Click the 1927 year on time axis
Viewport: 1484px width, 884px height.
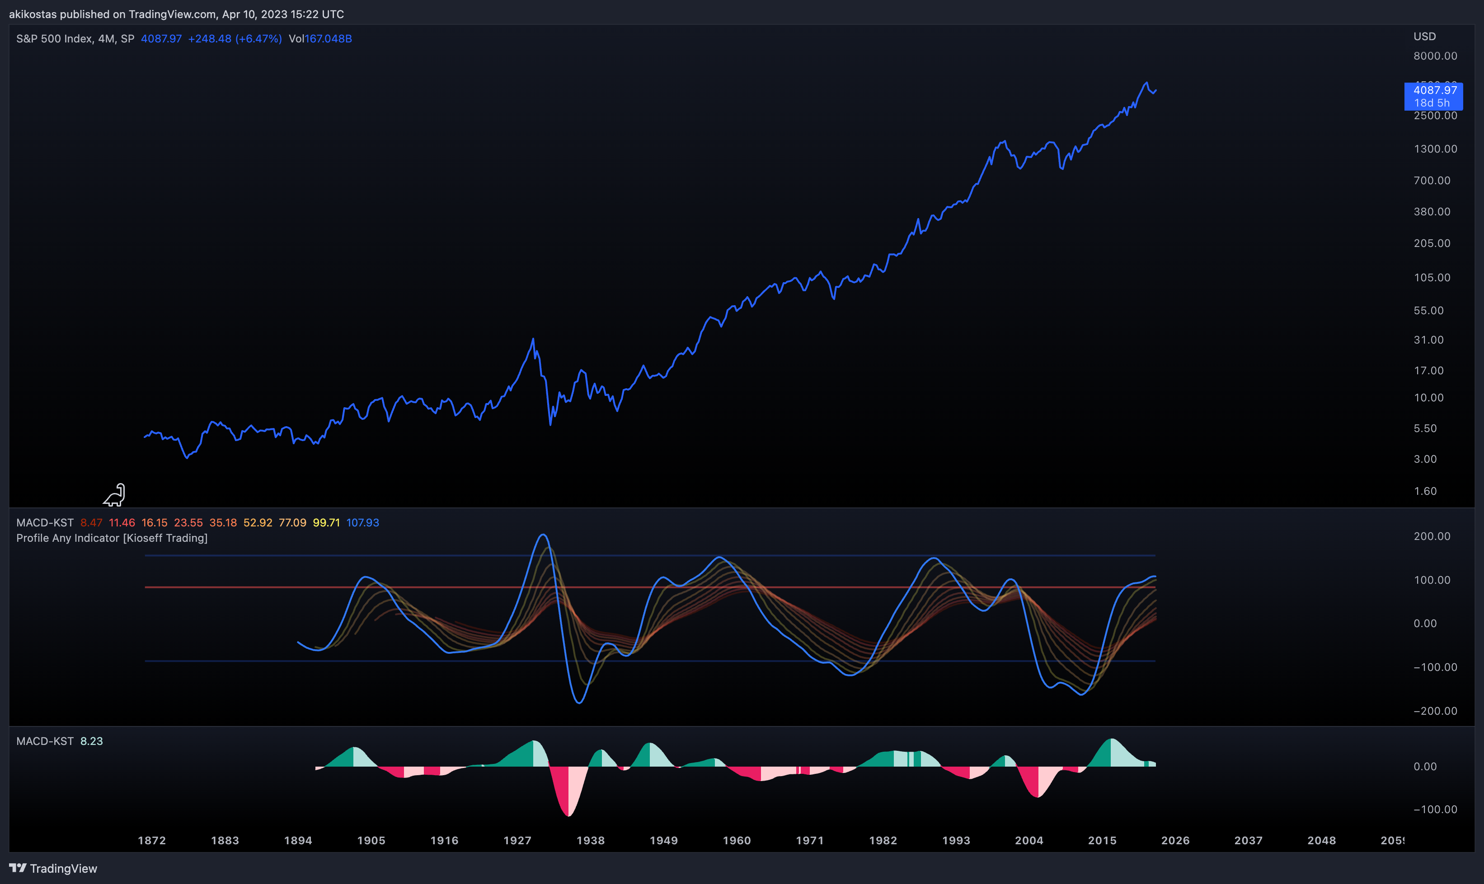pos(517,841)
